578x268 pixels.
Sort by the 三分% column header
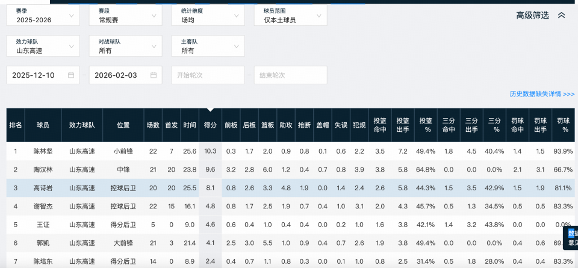click(494, 125)
